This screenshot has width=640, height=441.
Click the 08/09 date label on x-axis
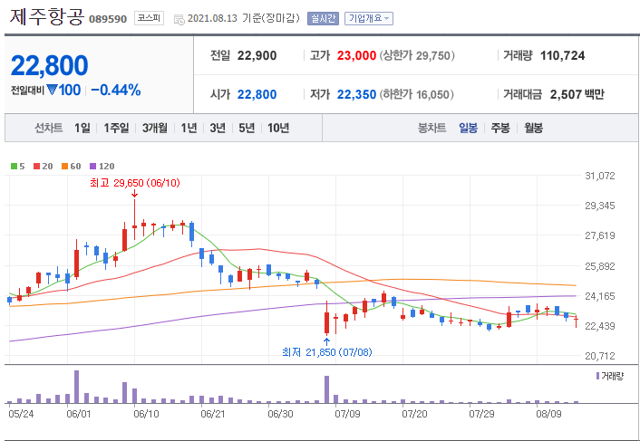point(548,414)
